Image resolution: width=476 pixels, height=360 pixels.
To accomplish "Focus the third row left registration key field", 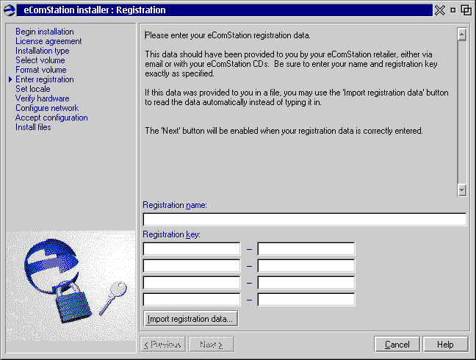I will (x=192, y=283).
